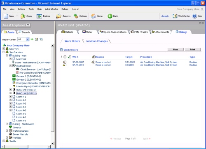This screenshot has height=149, width=206.
Task: Sort by Target column header
Action: click(129, 57)
